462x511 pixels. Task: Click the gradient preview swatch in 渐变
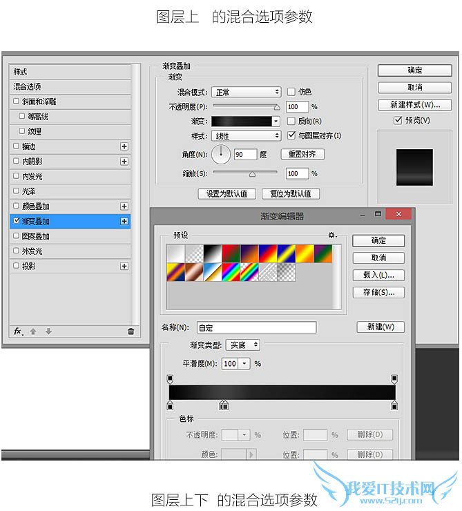pyautogui.click(x=242, y=122)
